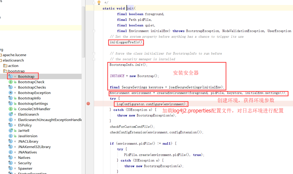293x174 pixels.
Task: Collapse the Javadoc comment fold marker
Action: [x=94, y=3]
